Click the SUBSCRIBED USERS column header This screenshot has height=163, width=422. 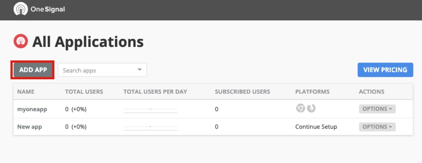(242, 92)
